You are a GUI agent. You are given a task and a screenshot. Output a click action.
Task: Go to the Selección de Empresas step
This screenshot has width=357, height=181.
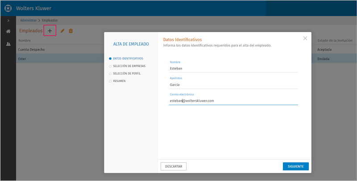click(x=127, y=66)
